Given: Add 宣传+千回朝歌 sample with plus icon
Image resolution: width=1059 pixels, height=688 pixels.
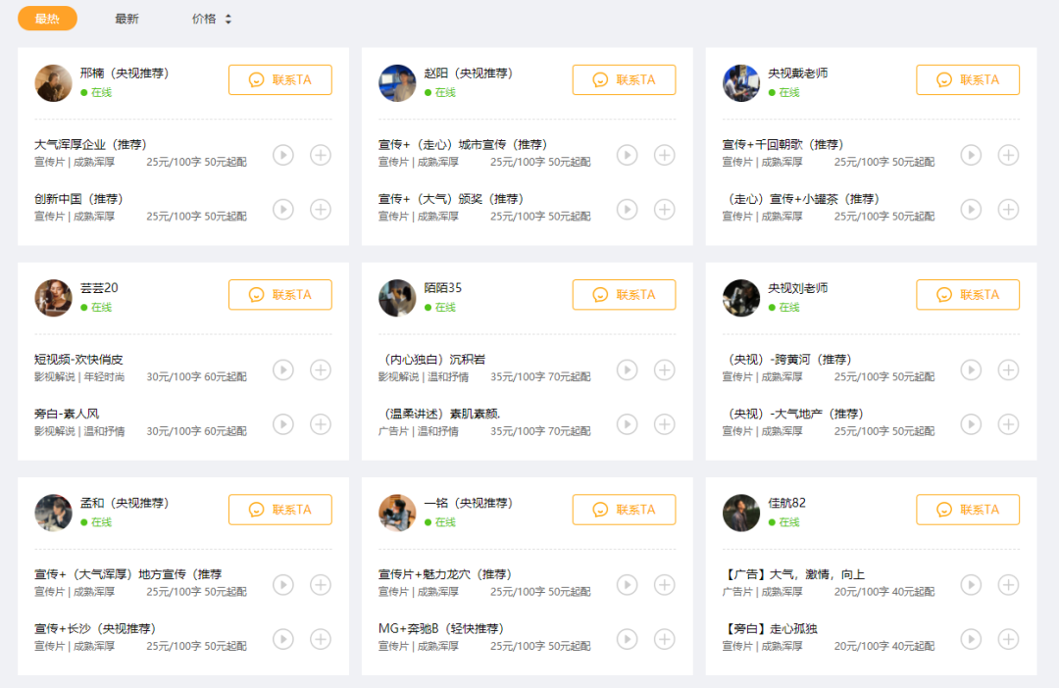Looking at the screenshot, I should coord(1009,155).
